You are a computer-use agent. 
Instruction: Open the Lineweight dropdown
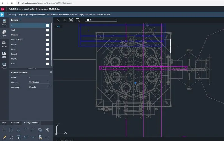point(39,87)
